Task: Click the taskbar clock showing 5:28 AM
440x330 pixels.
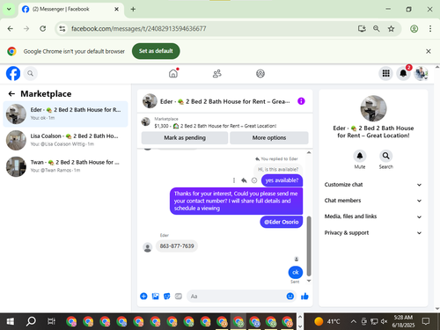Action: click(x=403, y=321)
